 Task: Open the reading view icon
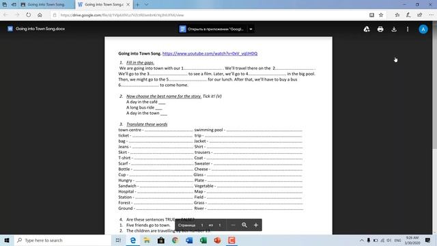click(371, 15)
